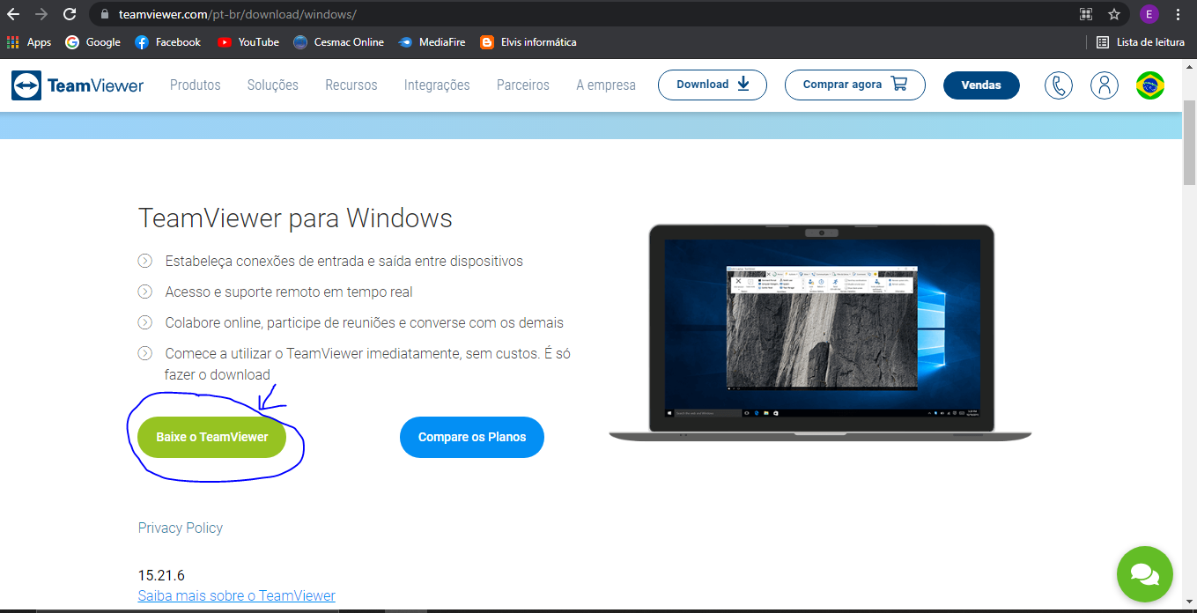Open Saiba mais sobre o TeamViewer link
The width and height of the screenshot is (1197, 613).
tap(237, 595)
